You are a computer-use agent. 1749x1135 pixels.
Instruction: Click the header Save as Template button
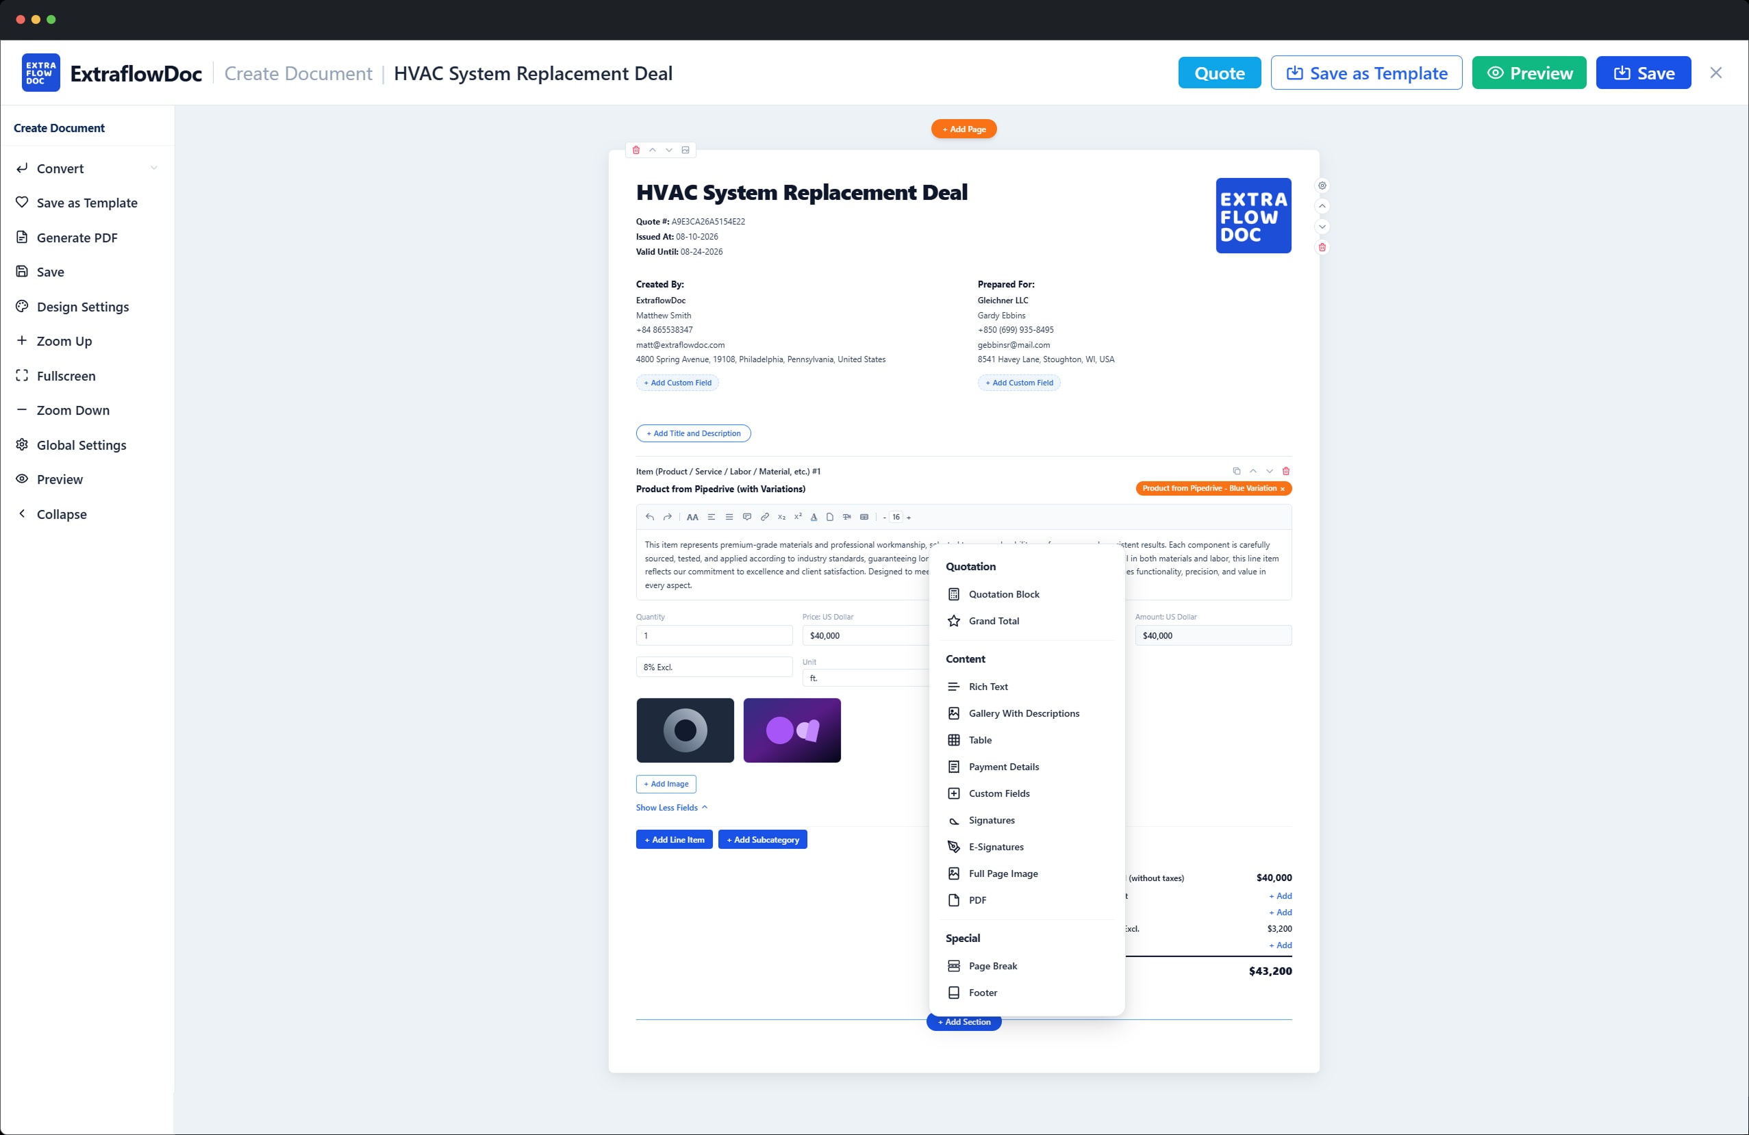pos(1366,73)
